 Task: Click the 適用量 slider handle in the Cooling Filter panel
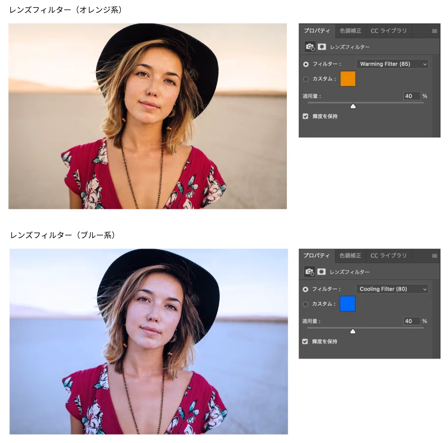point(353,332)
